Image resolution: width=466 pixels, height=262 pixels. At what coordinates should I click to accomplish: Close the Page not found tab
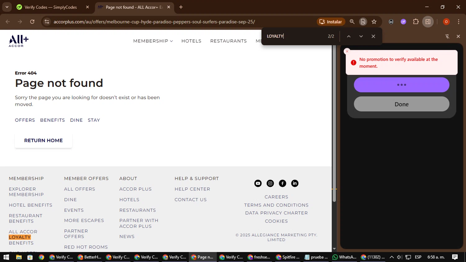pos(169,7)
